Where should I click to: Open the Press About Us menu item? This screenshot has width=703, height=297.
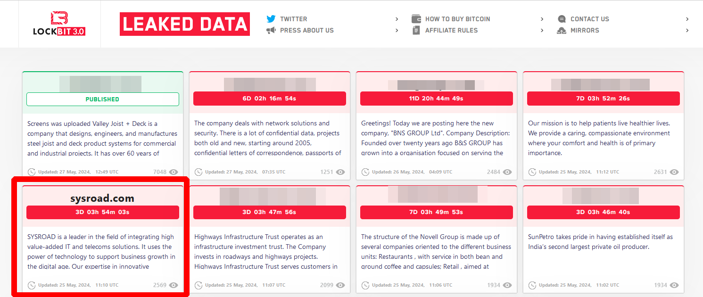[x=306, y=31]
